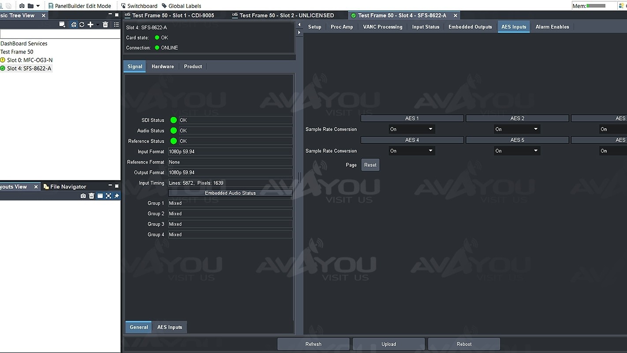Maximize the Layouts View panel
Viewport: 627px width, 353px height.
[116, 186]
